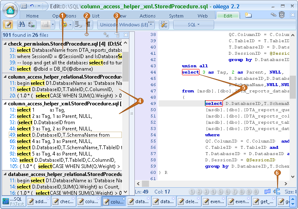Toggle bookmark 0 in the status bar
The width and height of the screenshot is (298, 209).
255,191
